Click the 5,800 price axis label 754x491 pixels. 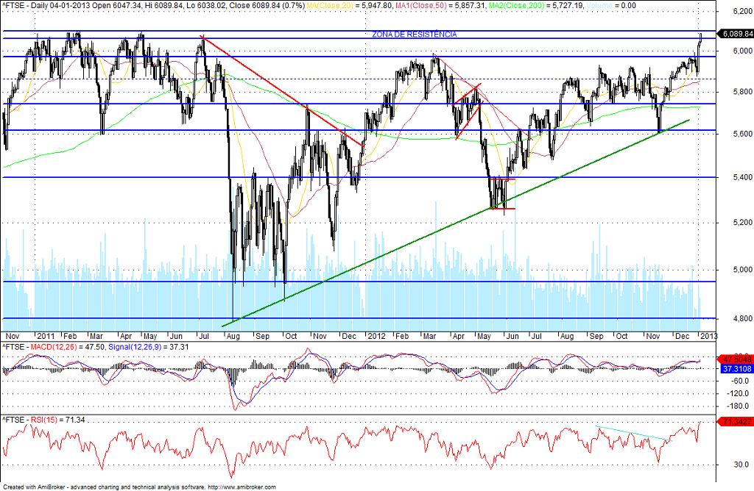[743, 92]
